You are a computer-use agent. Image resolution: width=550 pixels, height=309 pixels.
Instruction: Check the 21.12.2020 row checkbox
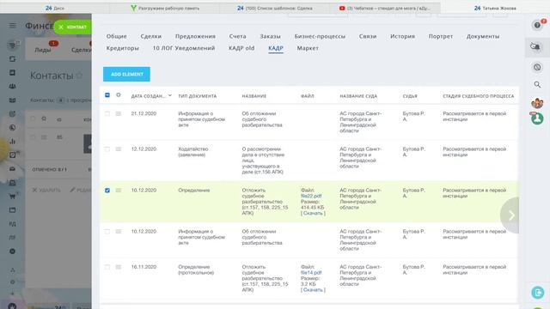tap(107, 114)
